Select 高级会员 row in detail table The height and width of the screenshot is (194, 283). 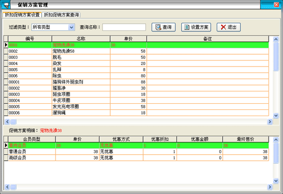point(136,158)
